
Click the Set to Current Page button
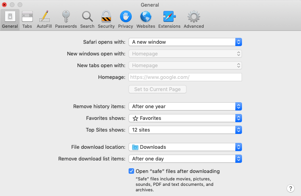(x=158, y=89)
